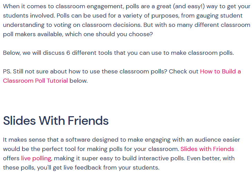Click 'which one should you choose?' sentence

[x=109, y=34]
